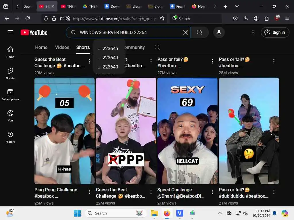Open options for 27M views Pass or fail

[x=212, y=61]
